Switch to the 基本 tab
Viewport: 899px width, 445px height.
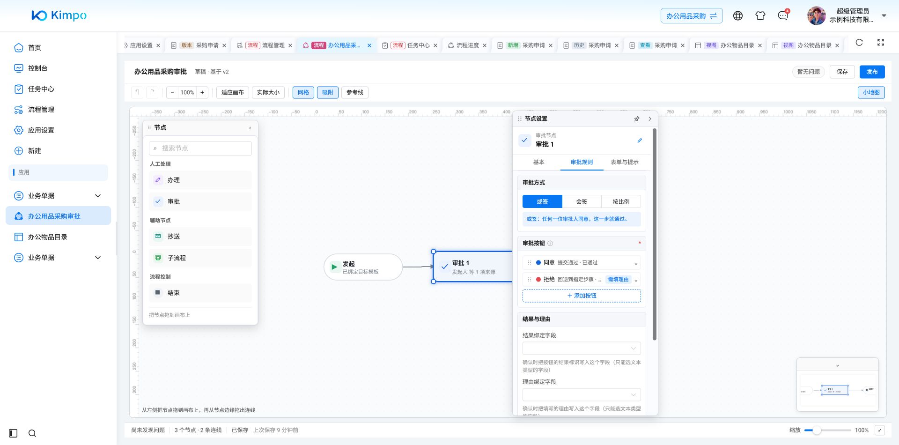[538, 162]
